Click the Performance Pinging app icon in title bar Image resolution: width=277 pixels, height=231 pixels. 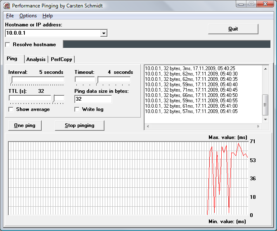pos(7,6)
